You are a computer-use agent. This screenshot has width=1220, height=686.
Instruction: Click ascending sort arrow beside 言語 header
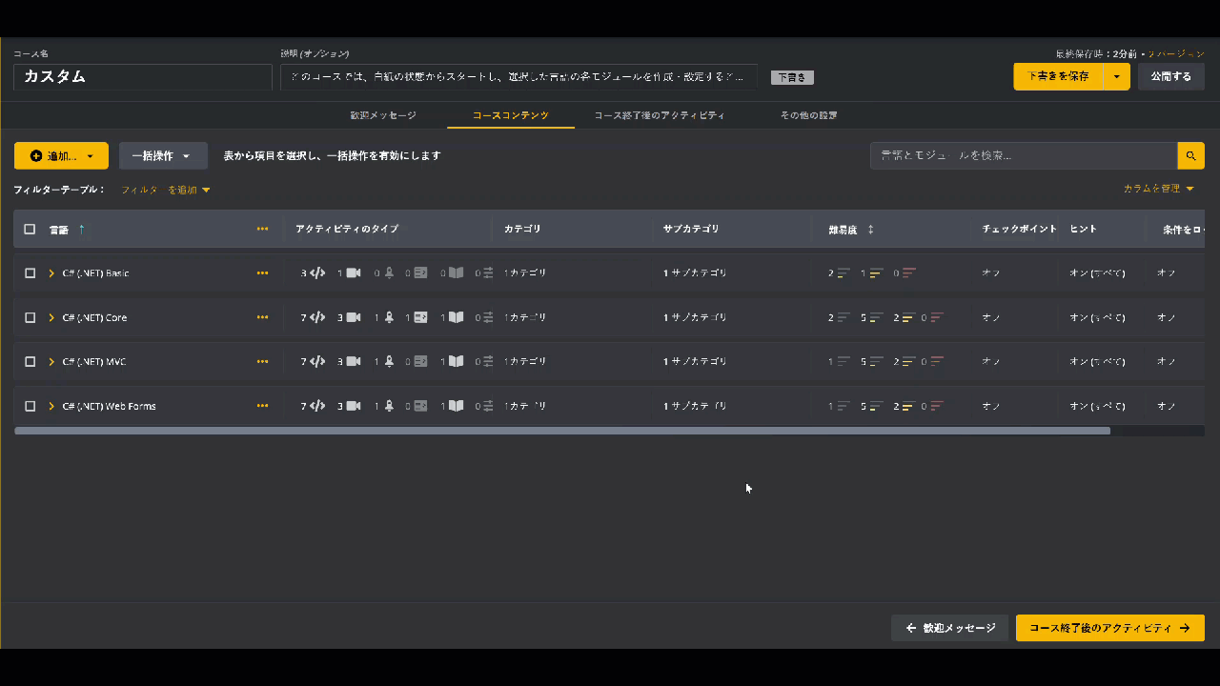click(x=81, y=229)
